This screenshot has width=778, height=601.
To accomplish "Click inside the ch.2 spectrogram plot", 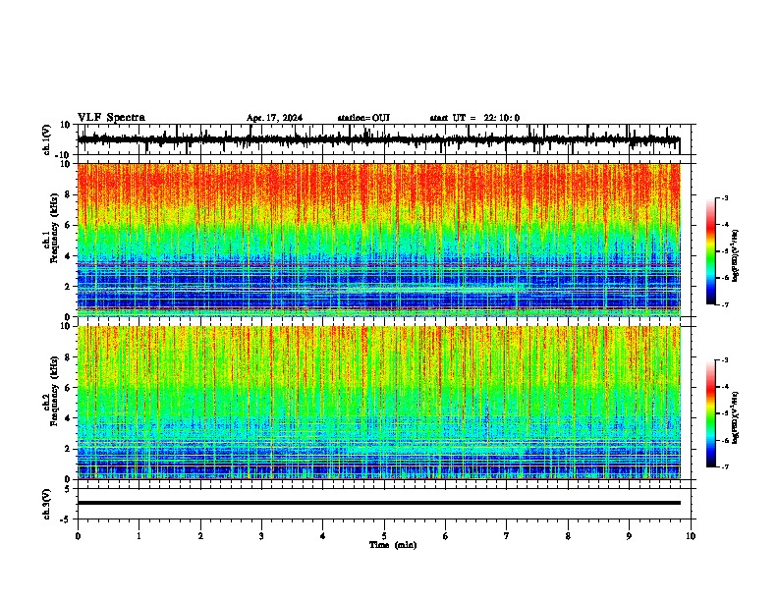I will pyautogui.click(x=378, y=403).
